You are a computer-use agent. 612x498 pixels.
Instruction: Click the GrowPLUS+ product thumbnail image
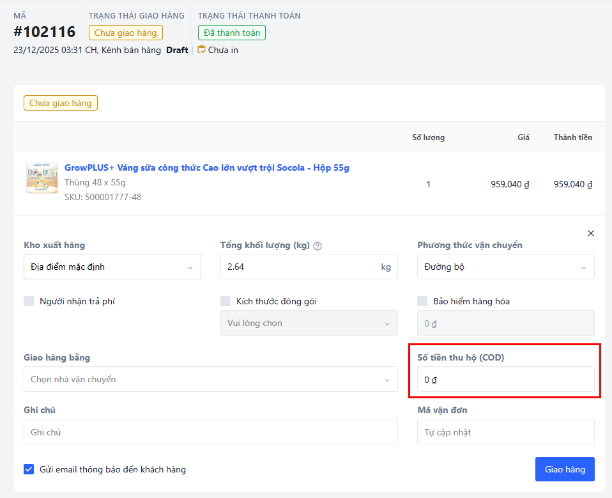[42, 178]
